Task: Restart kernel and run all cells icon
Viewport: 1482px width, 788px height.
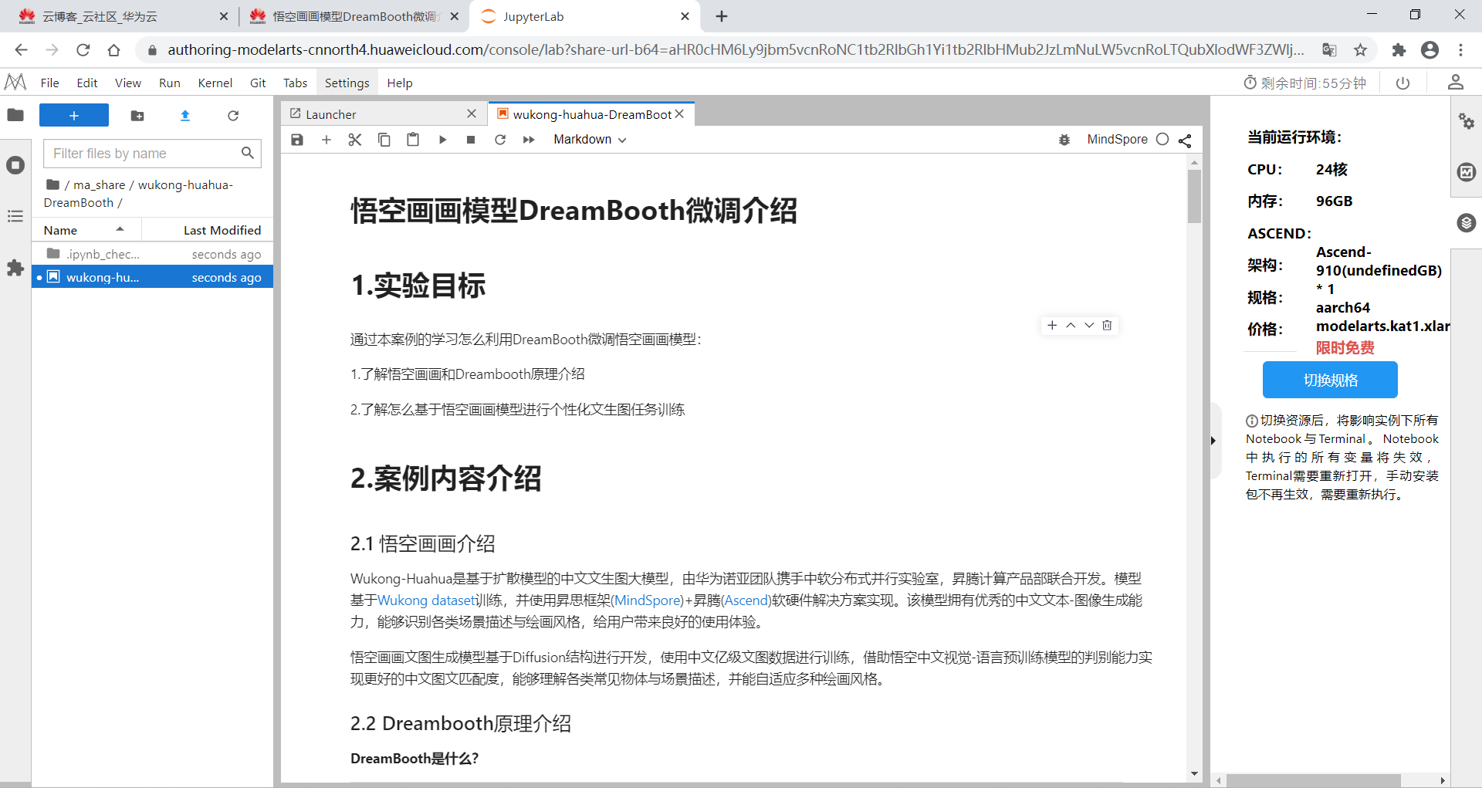Action: coord(529,140)
